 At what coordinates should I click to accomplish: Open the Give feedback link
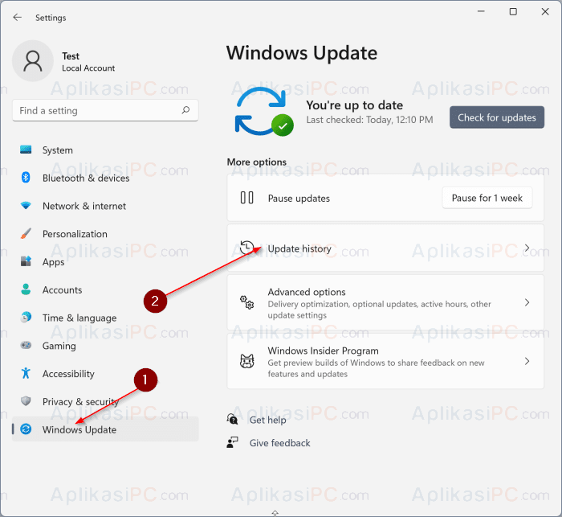[280, 443]
